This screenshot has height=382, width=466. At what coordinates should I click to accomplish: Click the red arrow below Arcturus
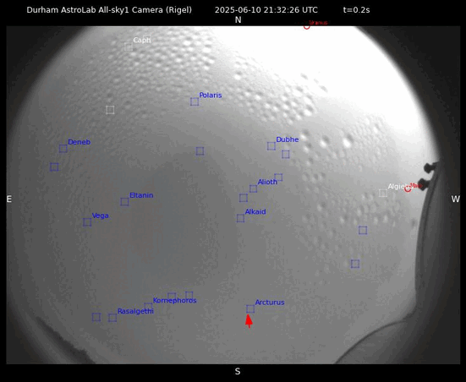pyautogui.click(x=249, y=321)
